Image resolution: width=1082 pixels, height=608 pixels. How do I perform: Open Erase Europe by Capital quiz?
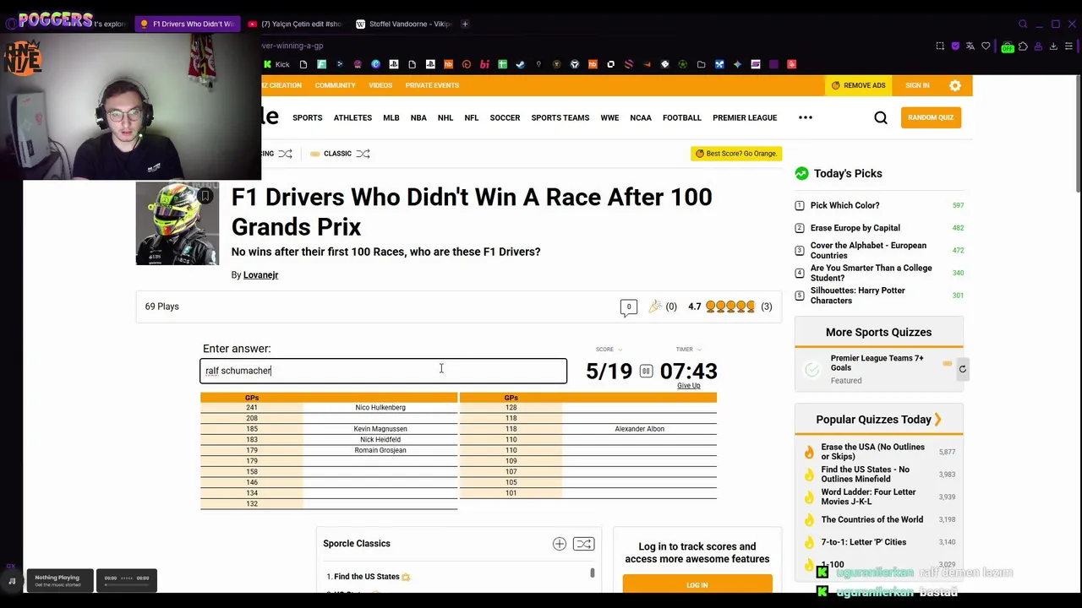pyautogui.click(x=855, y=228)
